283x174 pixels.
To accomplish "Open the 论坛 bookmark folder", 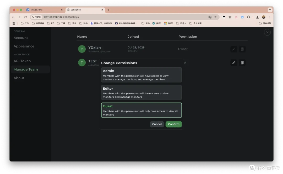I will click(x=72, y=24).
